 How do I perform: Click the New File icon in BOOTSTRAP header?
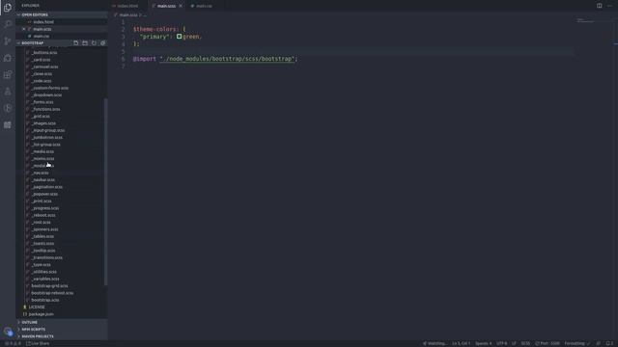tap(75, 42)
